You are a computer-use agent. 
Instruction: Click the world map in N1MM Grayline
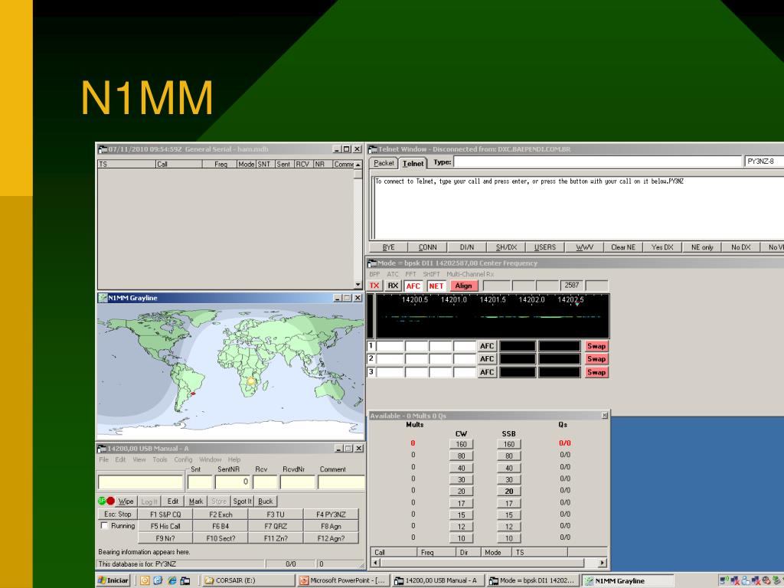(x=230, y=371)
